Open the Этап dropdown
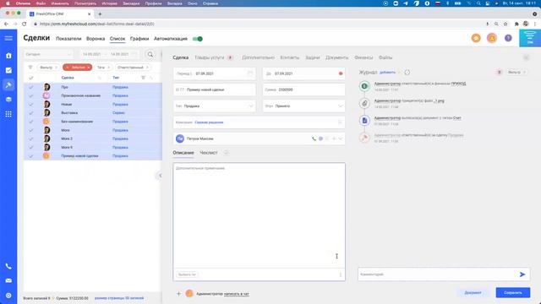Viewport: 541px width, 304px height. click(303, 106)
